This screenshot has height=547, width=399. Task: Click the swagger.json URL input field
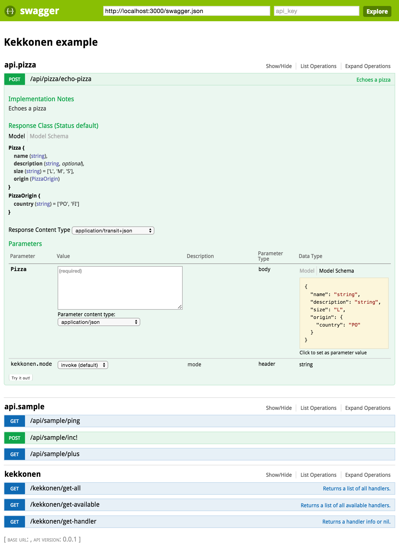pos(186,11)
